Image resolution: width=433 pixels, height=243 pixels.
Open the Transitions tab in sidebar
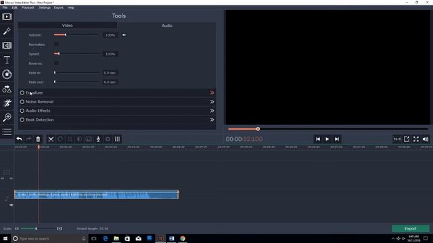coord(7,45)
